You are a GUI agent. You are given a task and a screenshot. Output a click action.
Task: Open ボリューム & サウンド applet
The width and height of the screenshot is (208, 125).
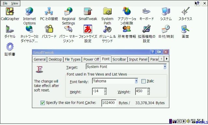coord(107,34)
